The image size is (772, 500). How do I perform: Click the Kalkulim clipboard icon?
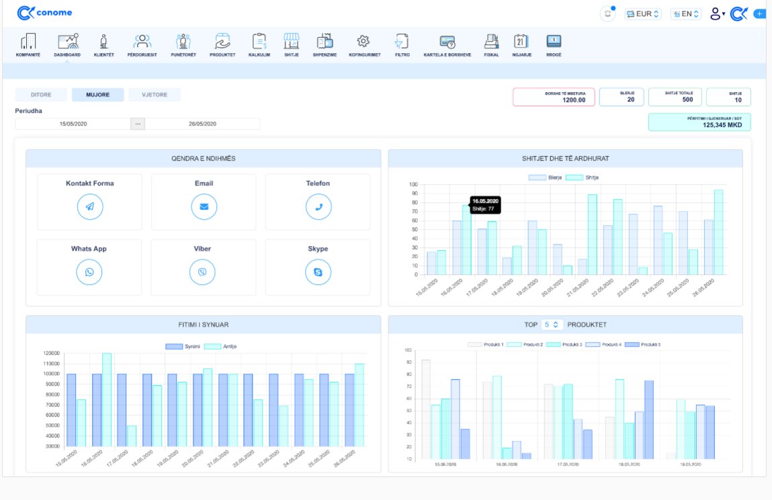[x=259, y=42]
